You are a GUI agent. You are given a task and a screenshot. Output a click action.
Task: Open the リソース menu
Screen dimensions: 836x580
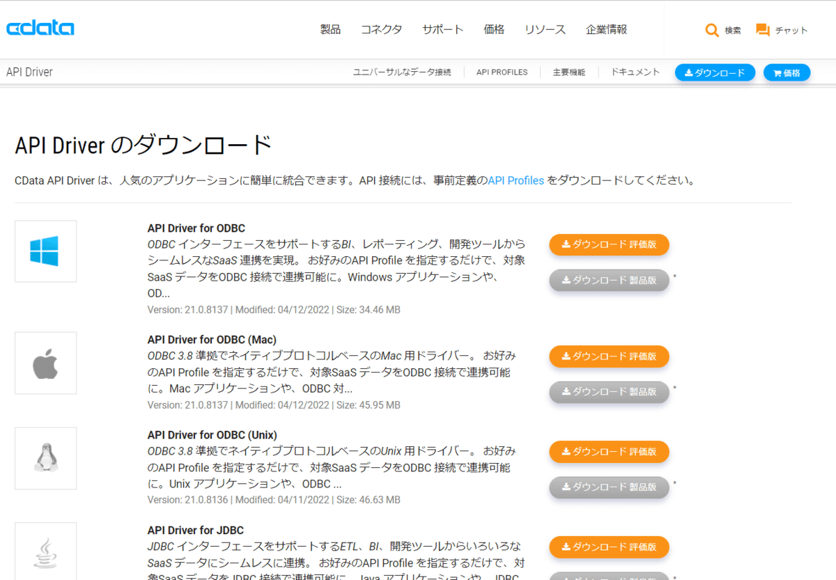[x=545, y=29]
